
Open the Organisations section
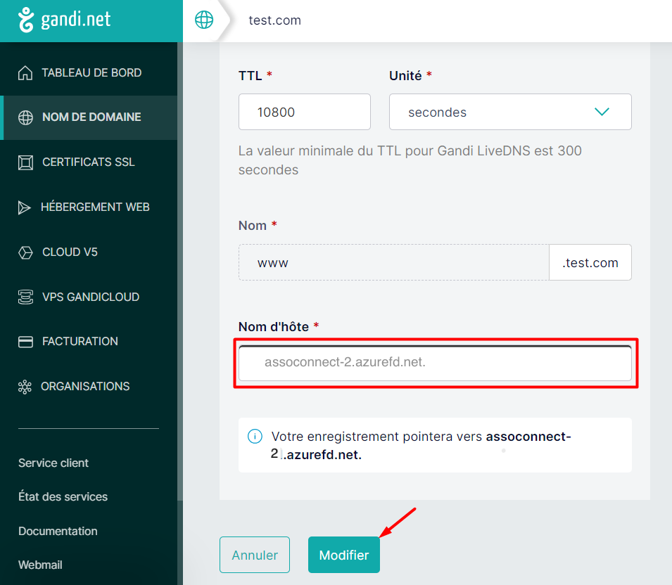[x=89, y=387]
